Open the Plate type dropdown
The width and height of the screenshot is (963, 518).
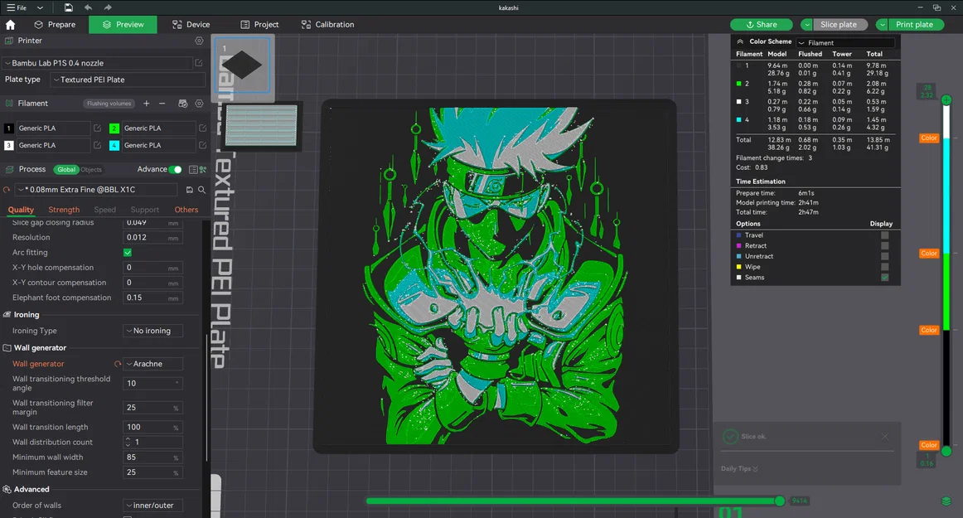tap(128, 80)
